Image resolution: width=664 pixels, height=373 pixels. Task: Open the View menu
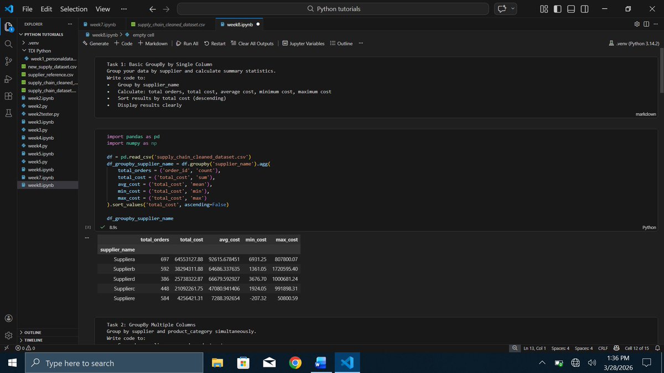click(102, 9)
